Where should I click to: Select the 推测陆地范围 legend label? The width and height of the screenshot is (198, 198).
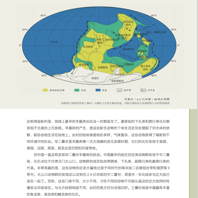click(57, 90)
